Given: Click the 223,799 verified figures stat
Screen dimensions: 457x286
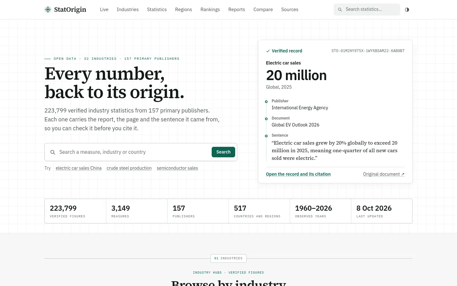Looking at the screenshot, I should (75, 211).
